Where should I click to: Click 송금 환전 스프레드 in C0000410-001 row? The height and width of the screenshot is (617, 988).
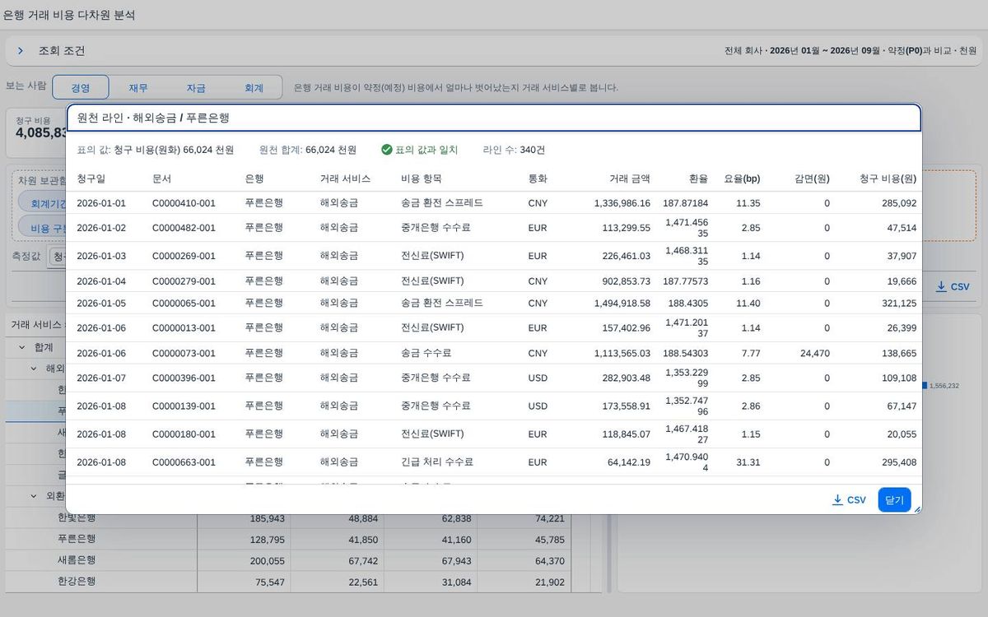pyautogui.click(x=442, y=202)
